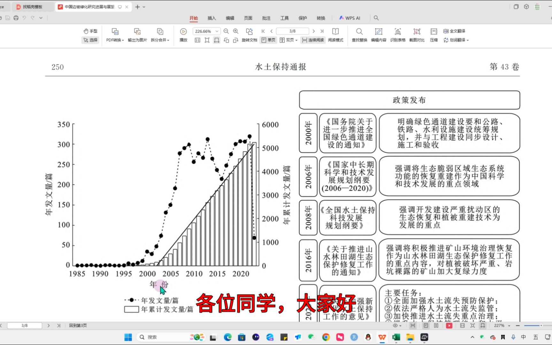The height and width of the screenshot is (345, 552).
Task: Launch WPS AI from the ribbon
Action: point(350,18)
